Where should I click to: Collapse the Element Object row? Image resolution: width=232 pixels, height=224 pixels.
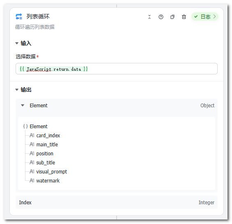[x=23, y=105]
